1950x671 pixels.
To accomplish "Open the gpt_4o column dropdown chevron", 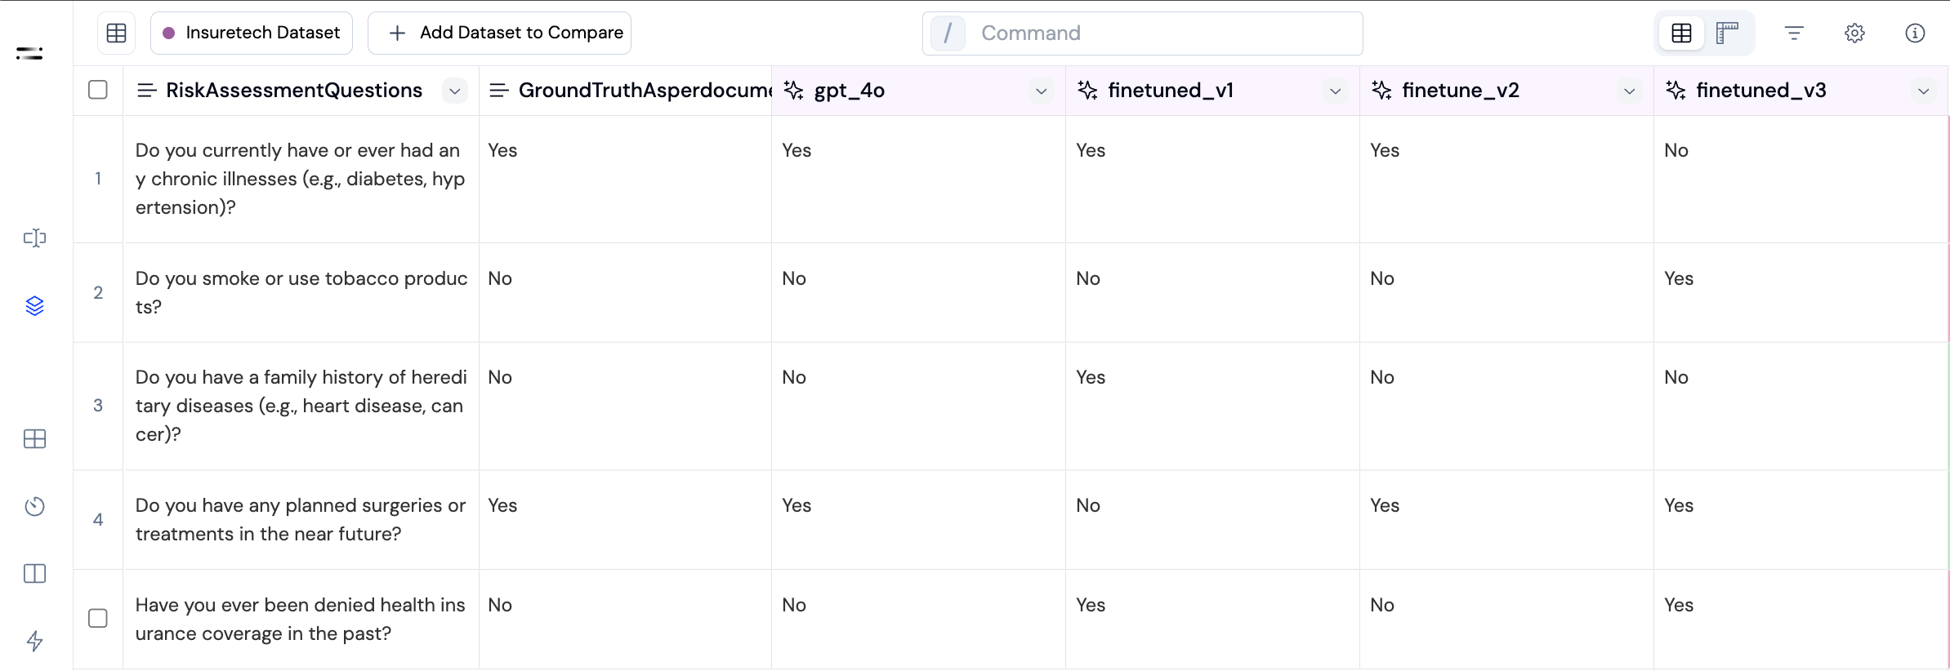I will click(x=1042, y=91).
